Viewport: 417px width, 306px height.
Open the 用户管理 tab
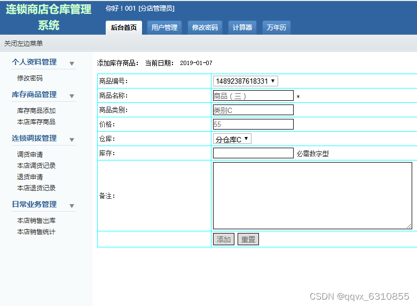click(164, 28)
